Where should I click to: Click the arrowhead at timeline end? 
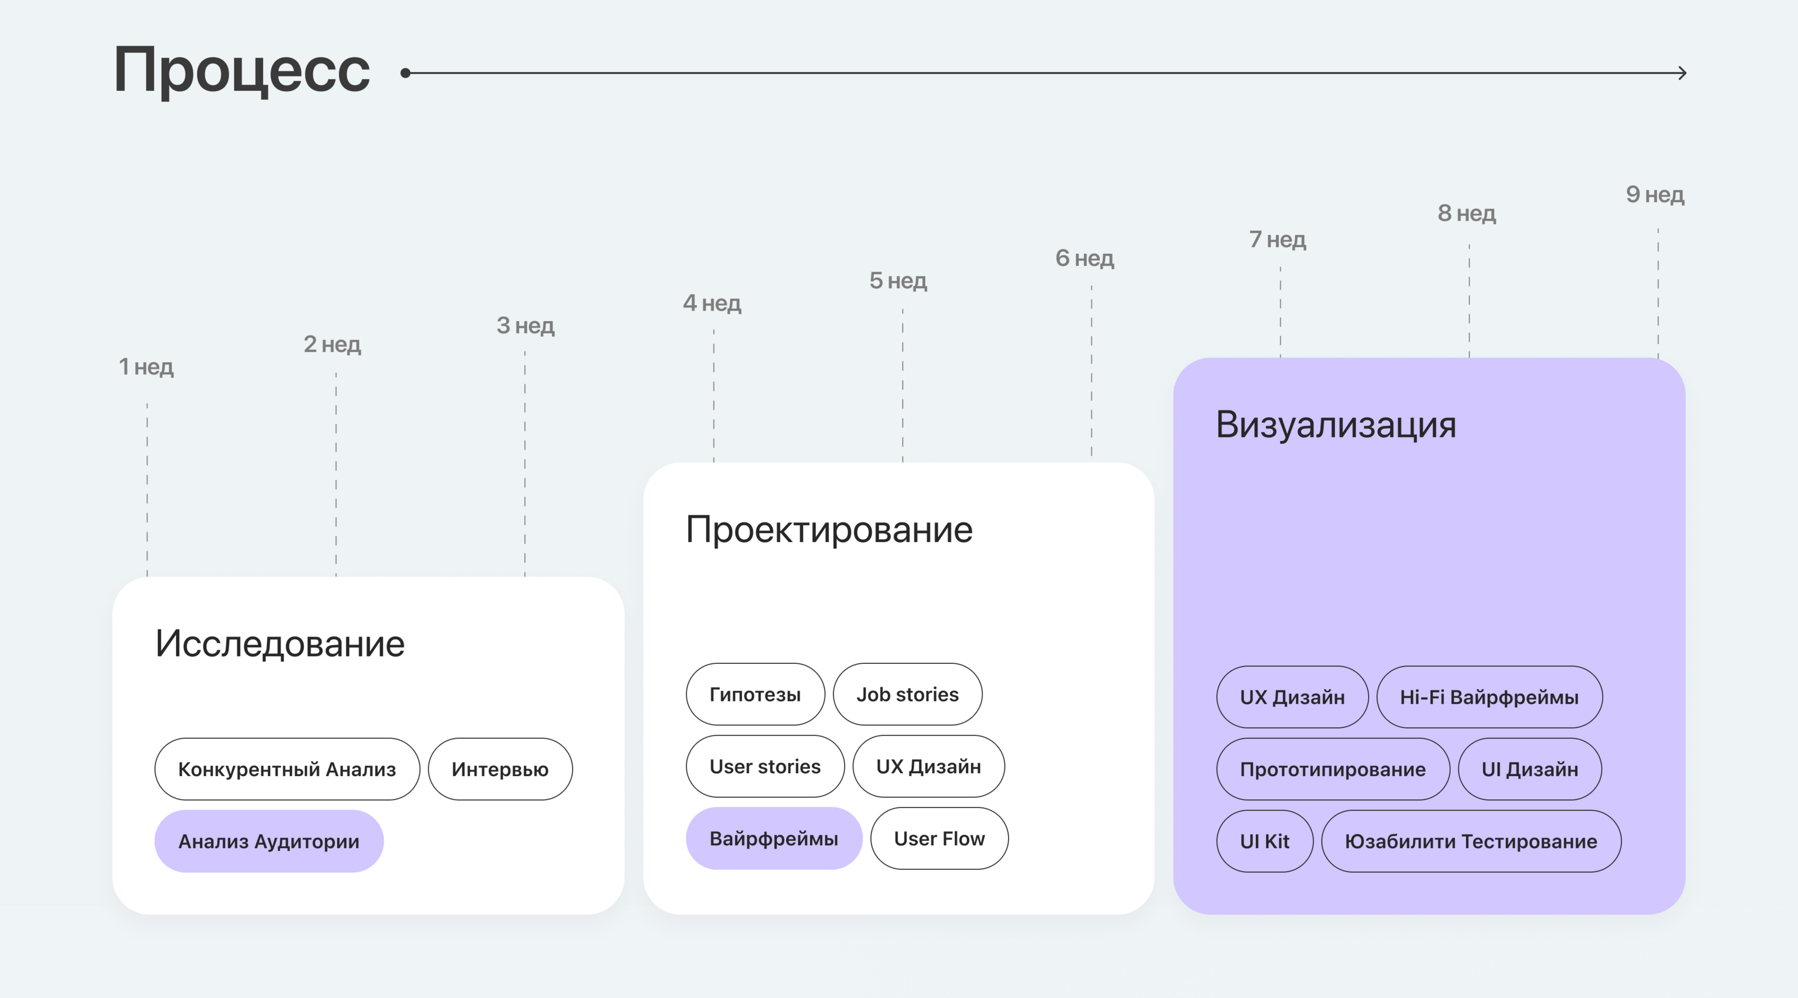[1682, 72]
